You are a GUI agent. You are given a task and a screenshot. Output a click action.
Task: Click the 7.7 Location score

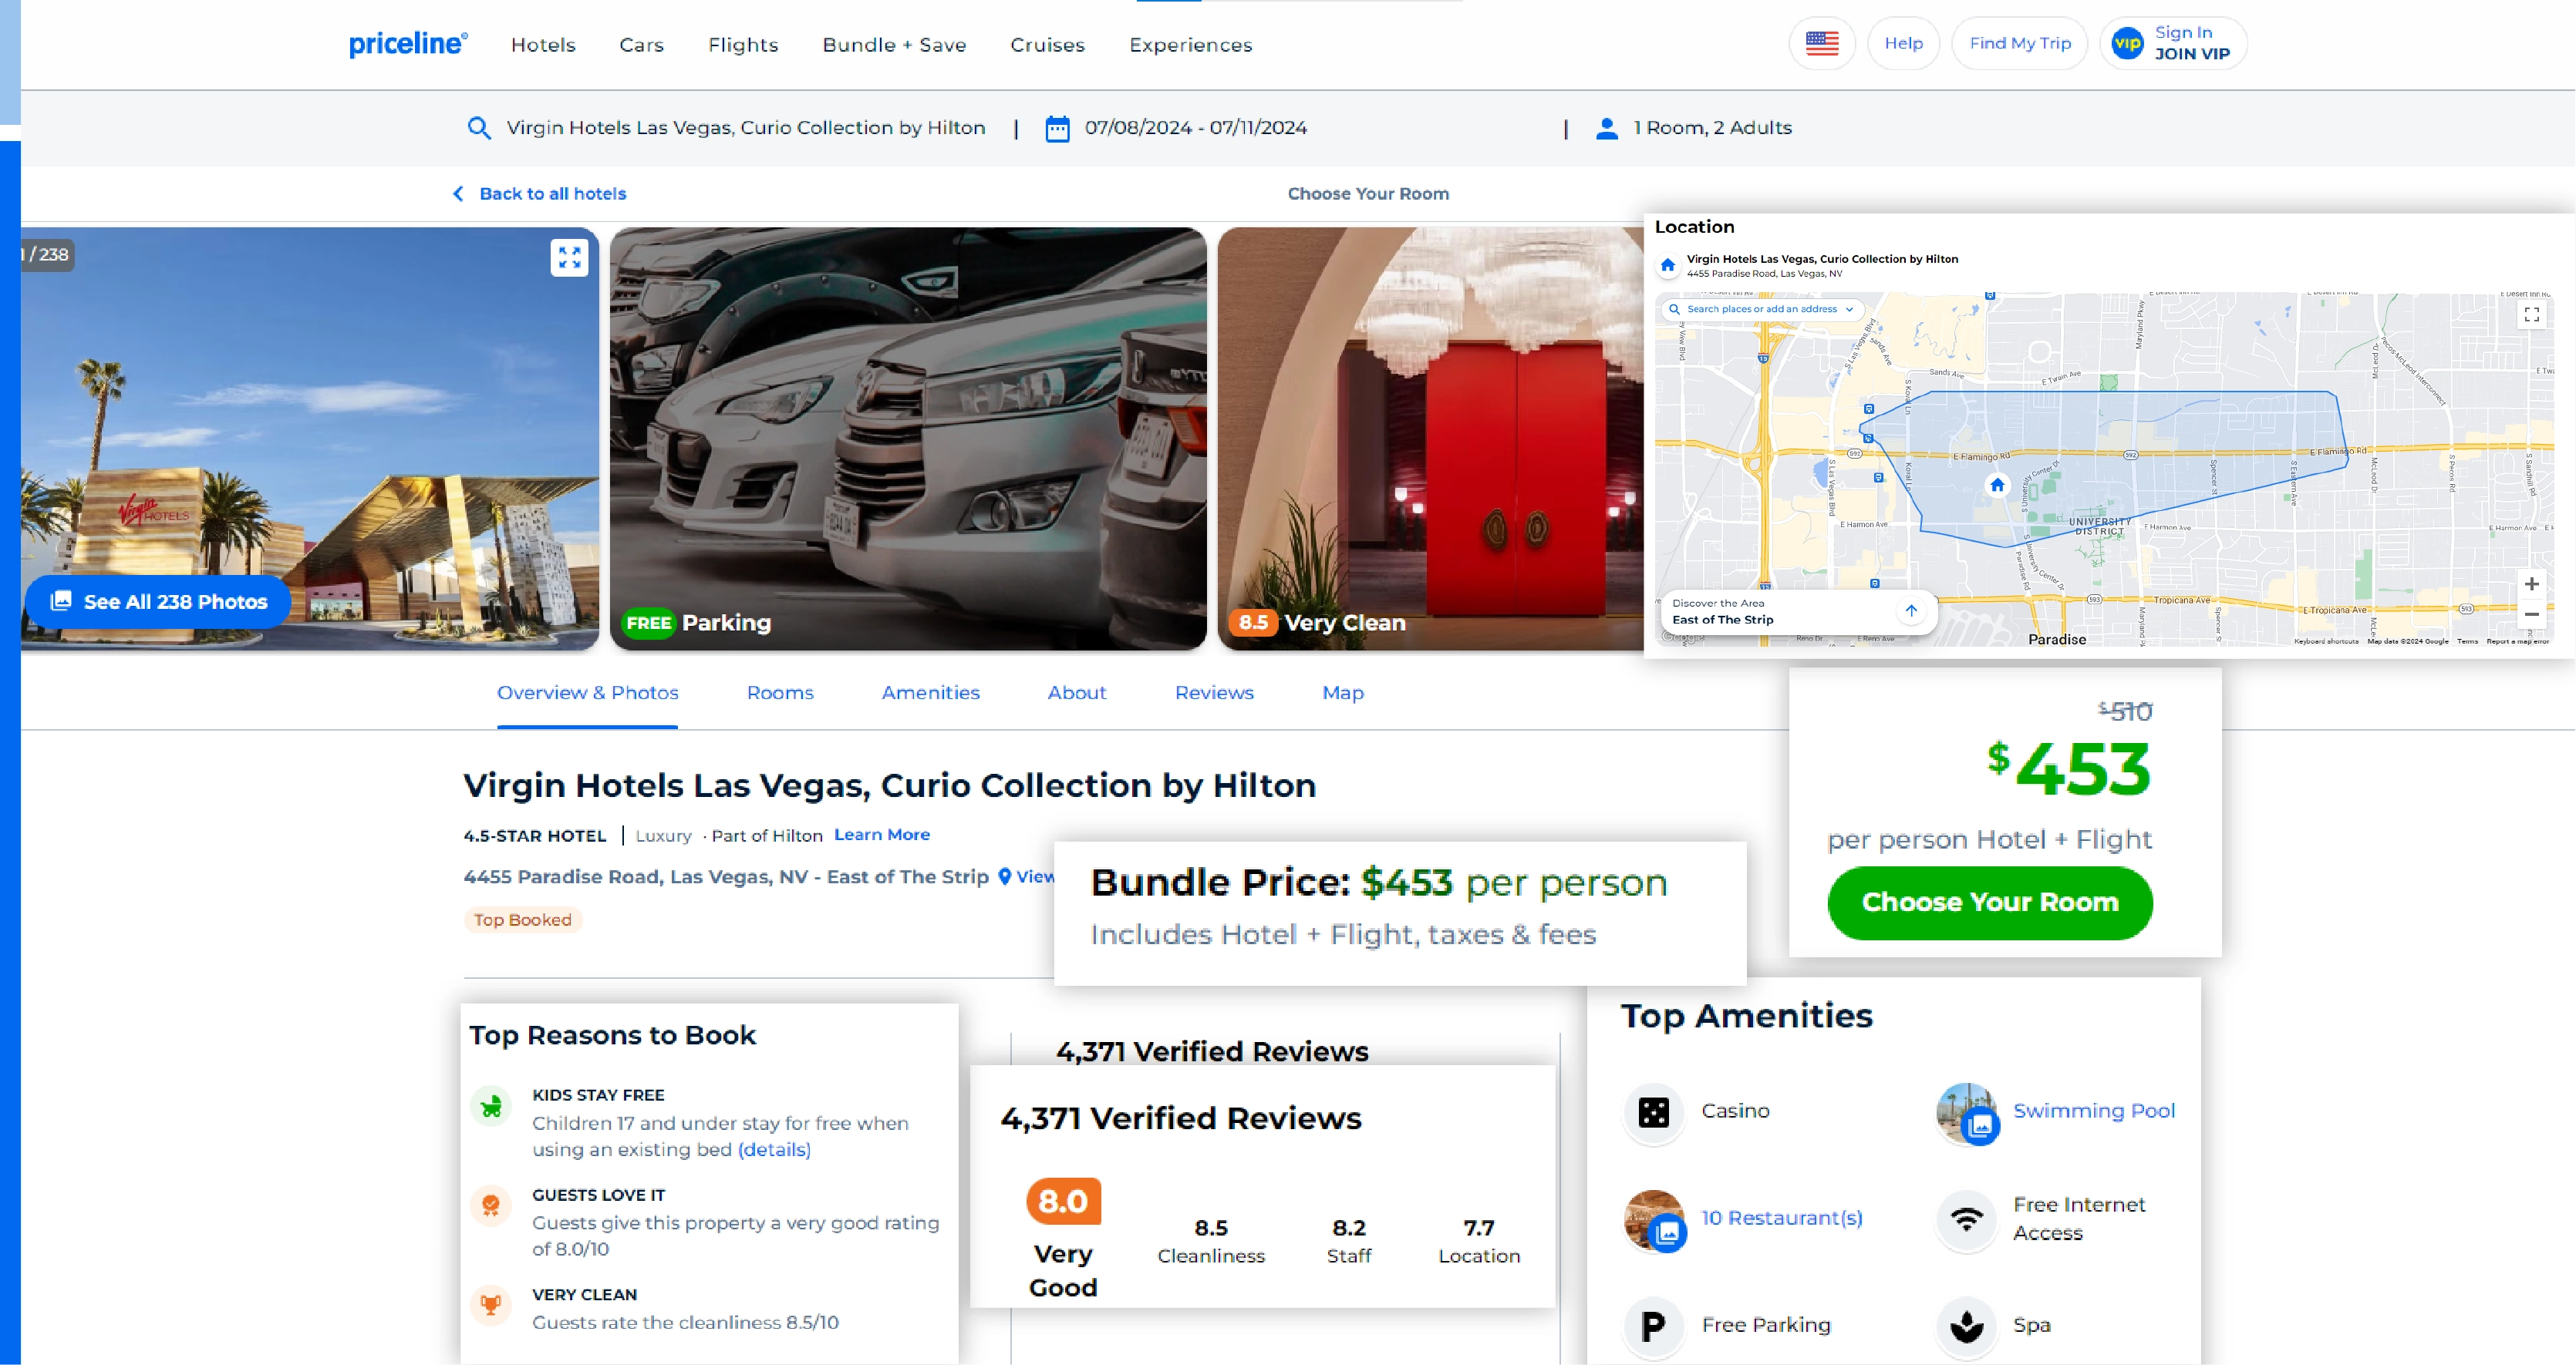1478,1241
